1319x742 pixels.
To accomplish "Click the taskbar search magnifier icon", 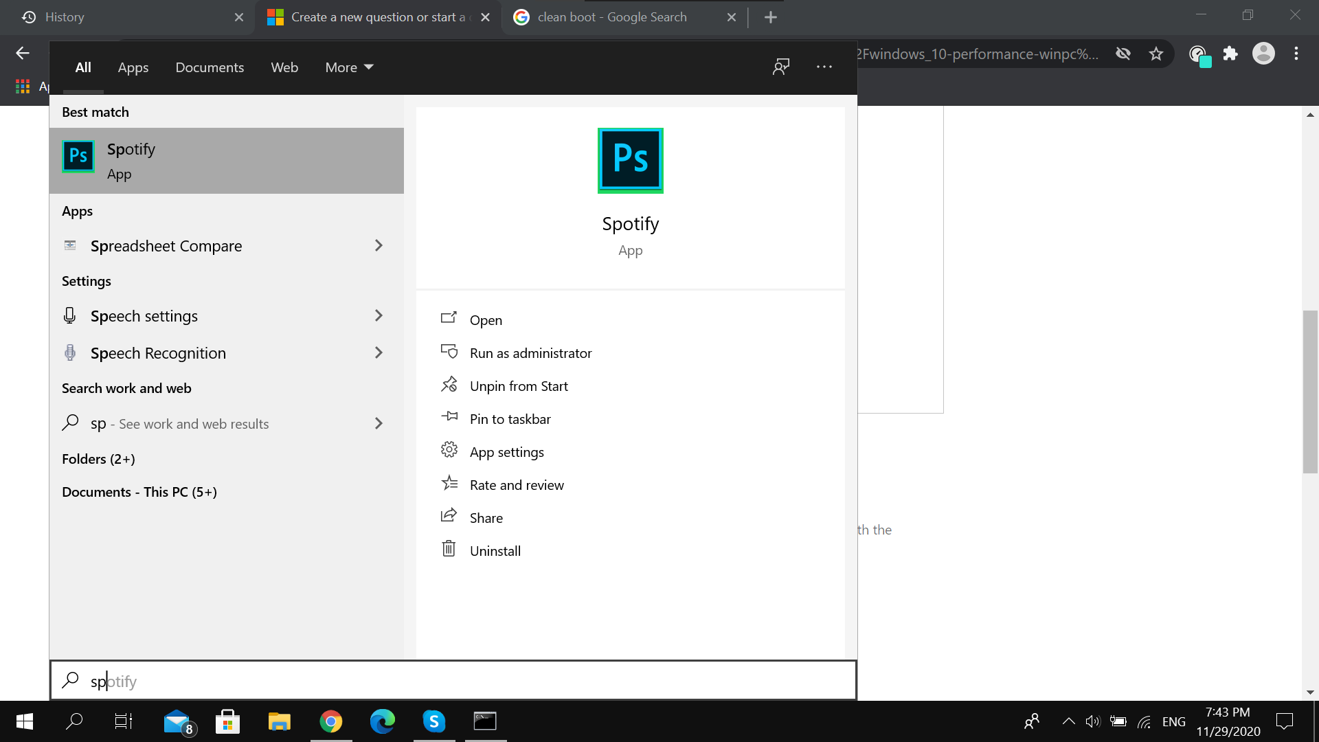I will 74,721.
